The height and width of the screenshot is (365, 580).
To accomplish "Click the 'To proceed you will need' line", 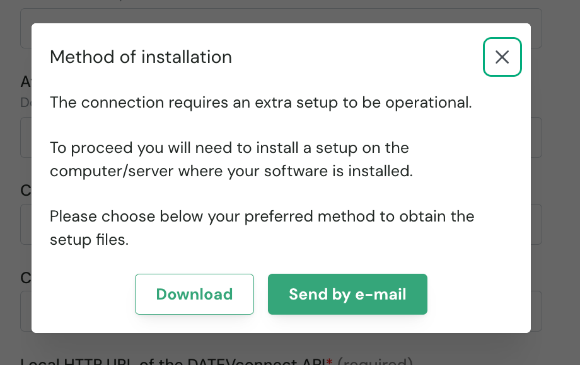I will pos(229,148).
